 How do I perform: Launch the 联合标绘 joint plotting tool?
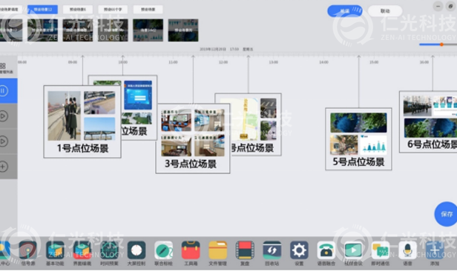point(163,250)
